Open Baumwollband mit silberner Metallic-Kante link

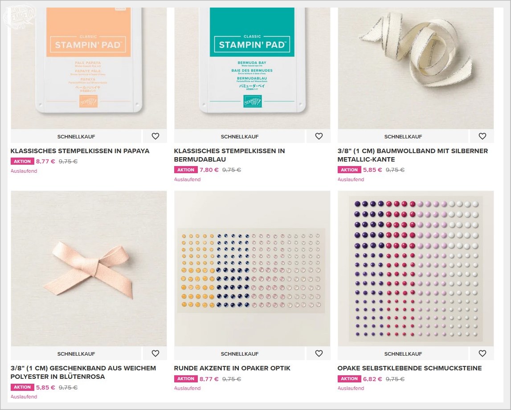pyautogui.click(x=413, y=155)
